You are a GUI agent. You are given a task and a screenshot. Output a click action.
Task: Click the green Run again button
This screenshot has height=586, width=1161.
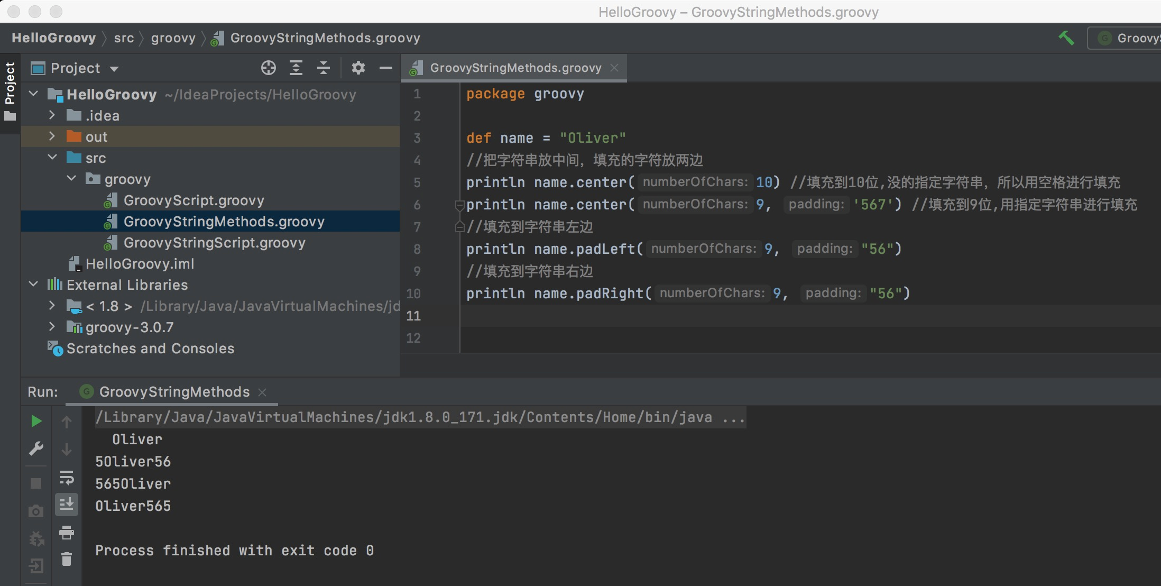pyautogui.click(x=36, y=421)
